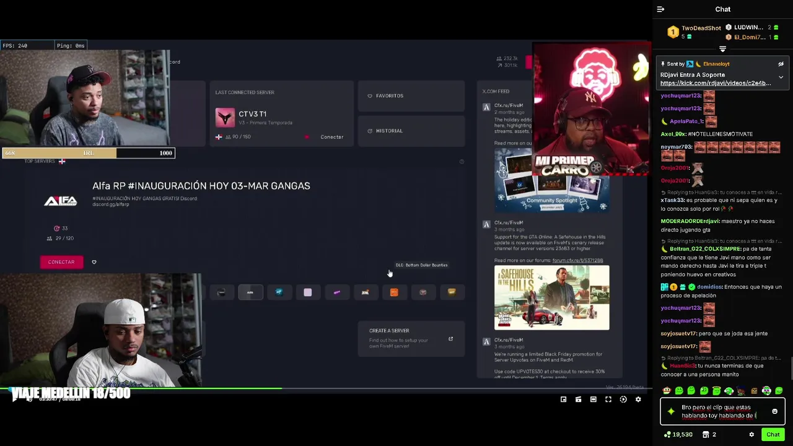Click the external link icon on Create a Server
The width and height of the screenshot is (793, 446).
tap(450, 339)
